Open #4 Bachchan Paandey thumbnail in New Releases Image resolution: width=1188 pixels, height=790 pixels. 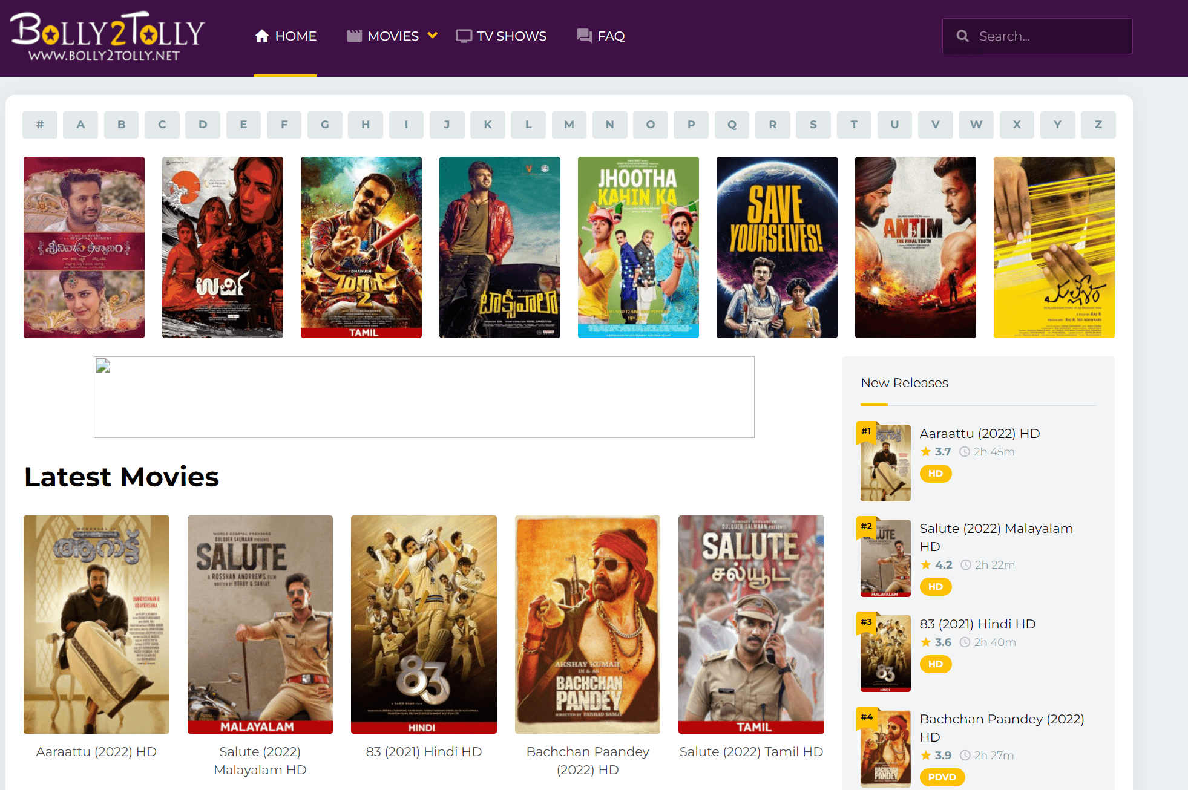tap(885, 748)
